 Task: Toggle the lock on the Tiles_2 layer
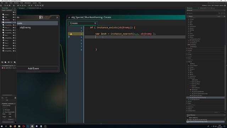tap(15, 41)
